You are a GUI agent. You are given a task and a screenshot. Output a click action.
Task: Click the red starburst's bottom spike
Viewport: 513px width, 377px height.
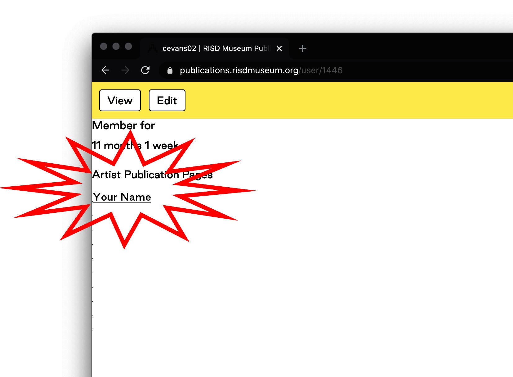124,242
